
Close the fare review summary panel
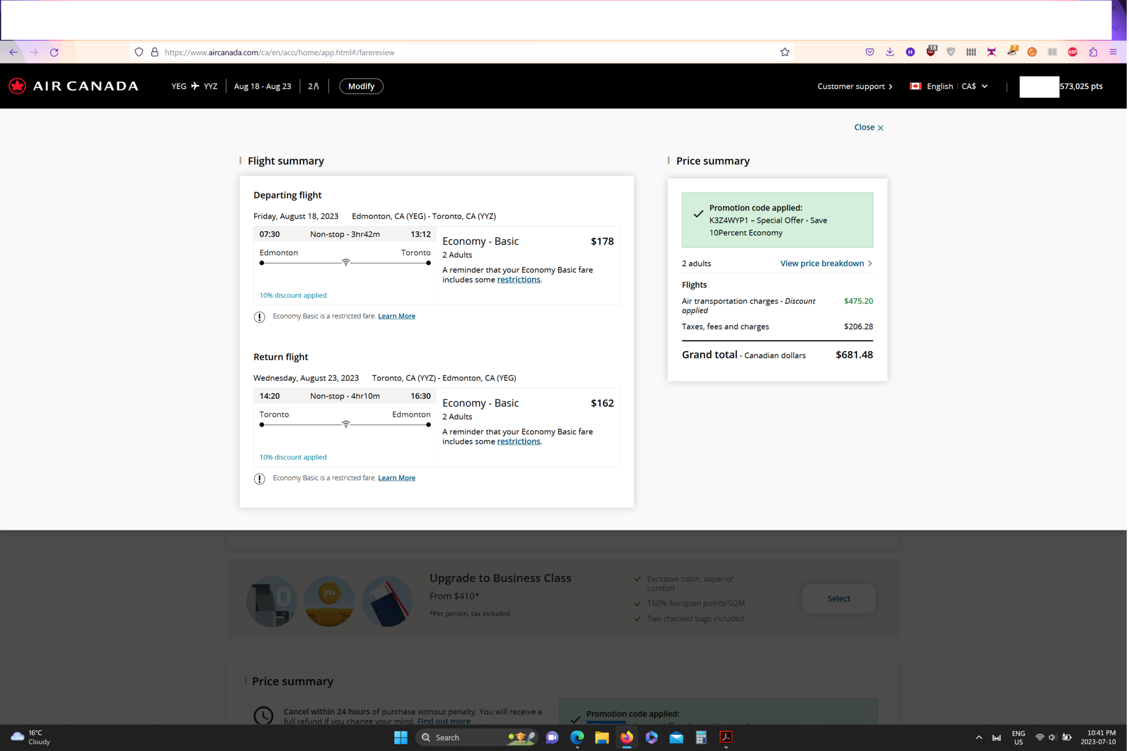click(x=868, y=128)
